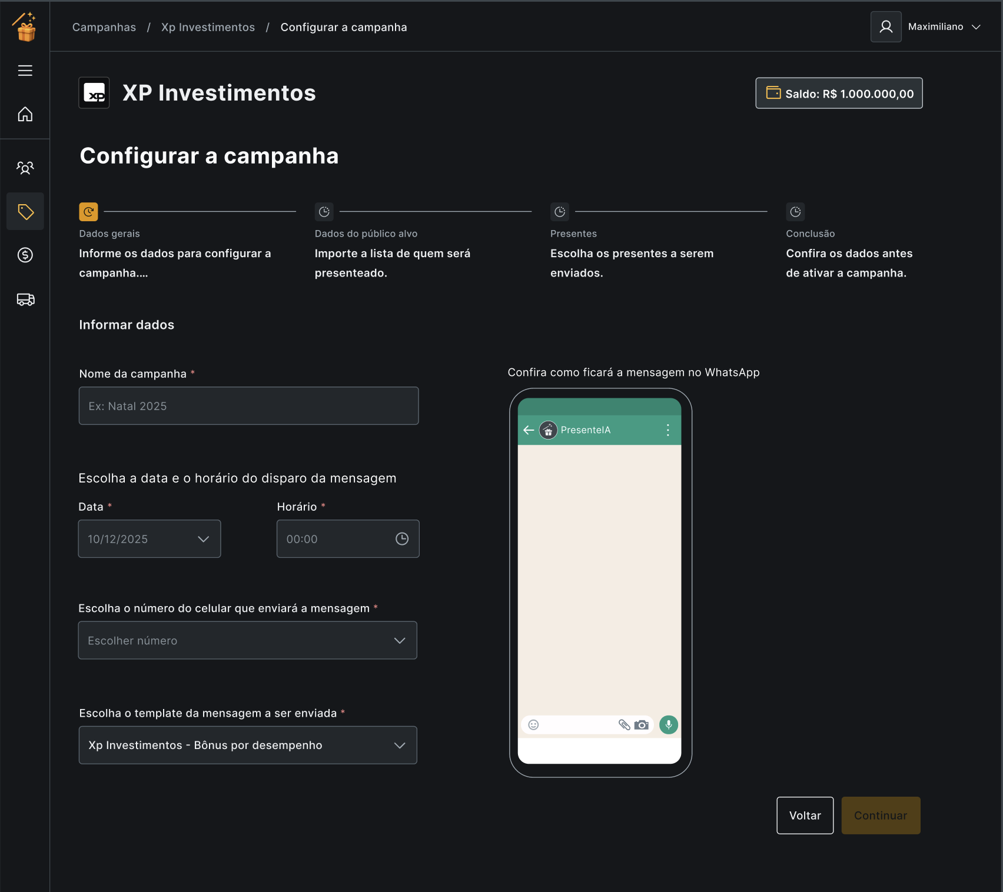Select the campaigns tag sidebar icon

tap(25, 211)
